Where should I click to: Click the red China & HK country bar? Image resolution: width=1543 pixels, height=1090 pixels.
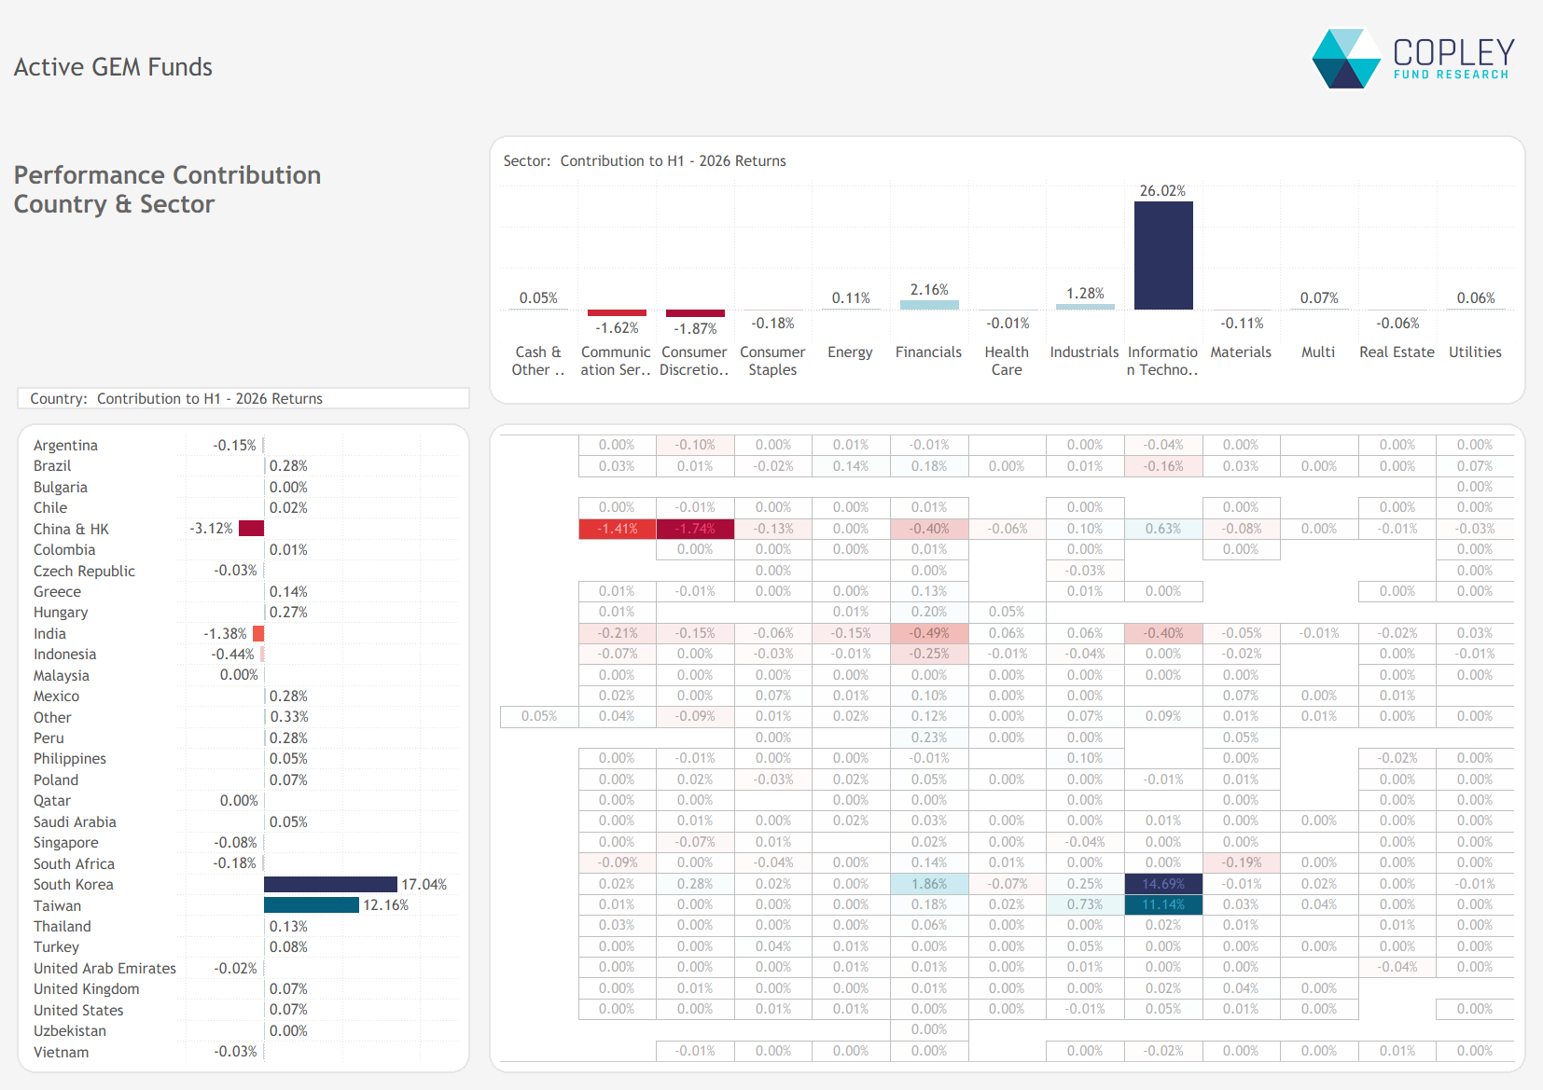coord(252,529)
